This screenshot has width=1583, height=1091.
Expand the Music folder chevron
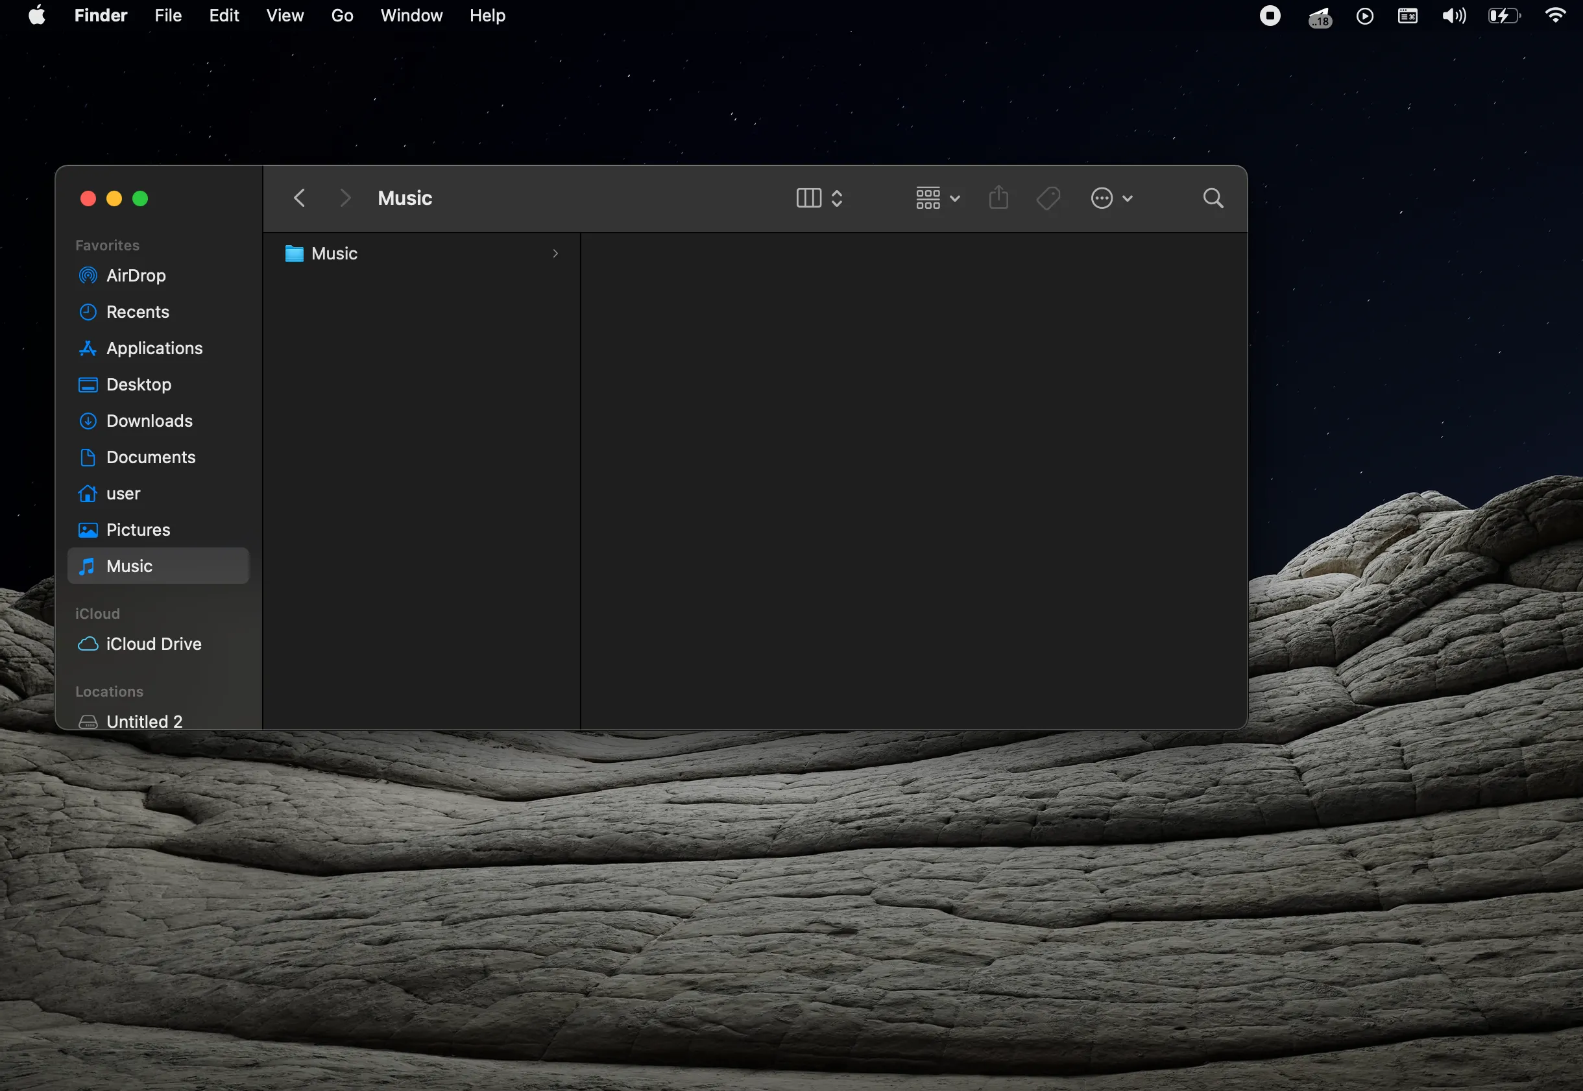pos(556,252)
